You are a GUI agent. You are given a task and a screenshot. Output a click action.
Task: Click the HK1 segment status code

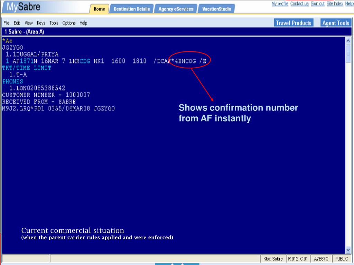pos(99,61)
